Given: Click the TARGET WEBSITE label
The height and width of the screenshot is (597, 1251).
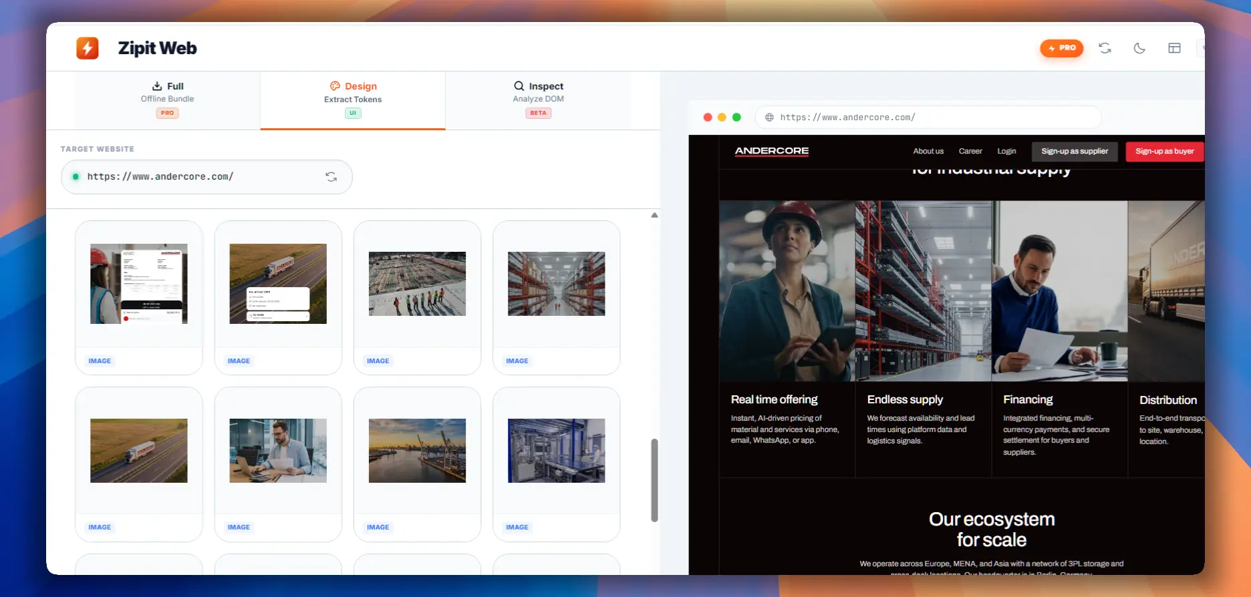Looking at the screenshot, I should (x=98, y=149).
